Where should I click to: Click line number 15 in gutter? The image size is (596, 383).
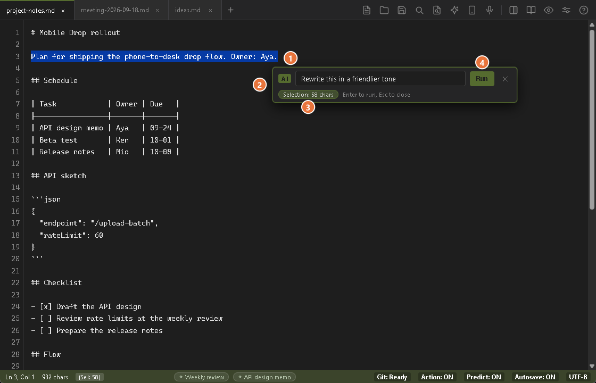pyautogui.click(x=15, y=199)
